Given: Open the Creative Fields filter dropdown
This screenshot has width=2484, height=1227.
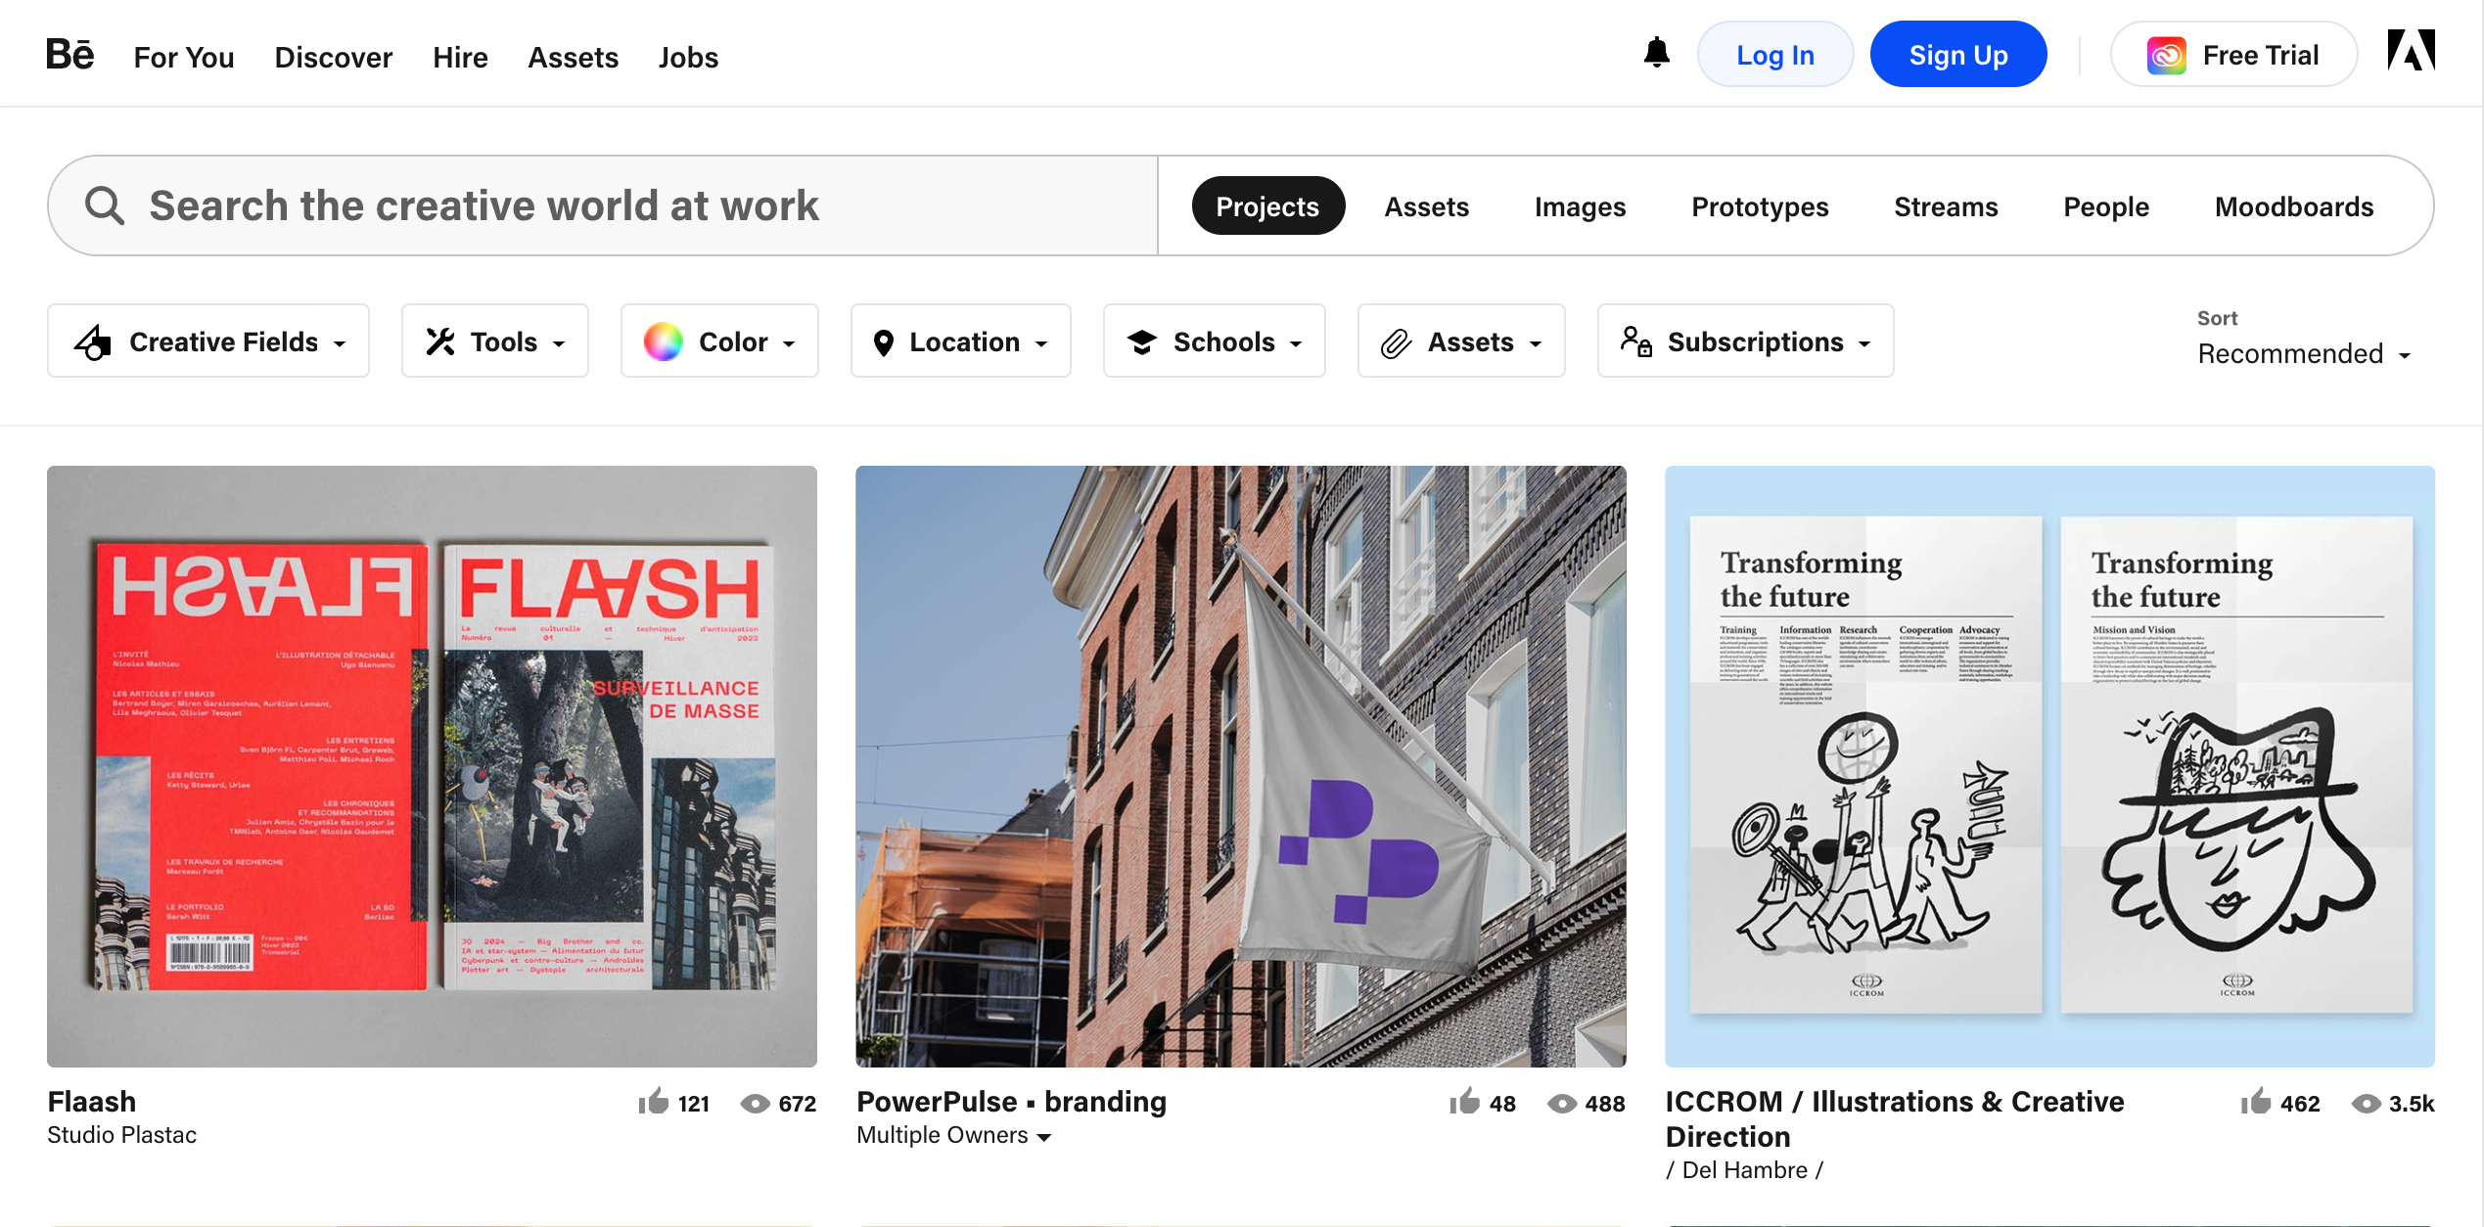Looking at the screenshot, I should click(x=208, y=341).
